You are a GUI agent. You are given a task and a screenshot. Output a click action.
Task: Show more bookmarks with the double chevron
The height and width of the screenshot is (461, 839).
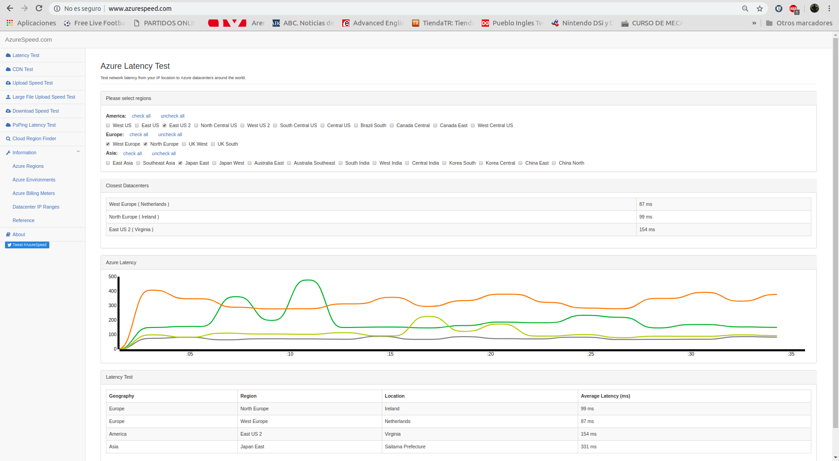pyautogui.click(x=754, y=23)
